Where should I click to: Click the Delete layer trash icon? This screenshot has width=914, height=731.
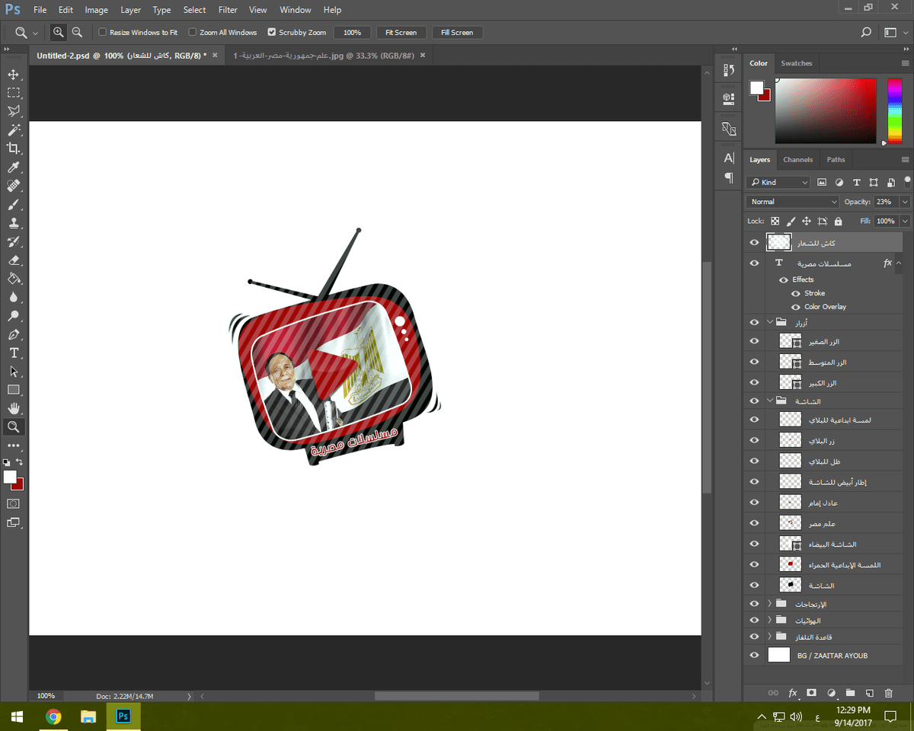pyautogui.click(x=888, y=693)
